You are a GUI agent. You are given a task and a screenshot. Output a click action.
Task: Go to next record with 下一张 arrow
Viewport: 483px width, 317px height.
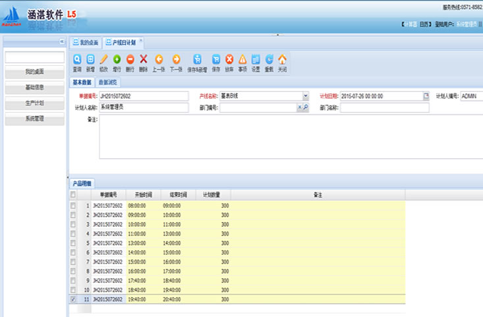point(176,60)
